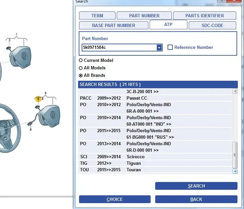Click the results list scroll up arrow
Viewport: 244px width, 209px height.
(x=235, y=91)
